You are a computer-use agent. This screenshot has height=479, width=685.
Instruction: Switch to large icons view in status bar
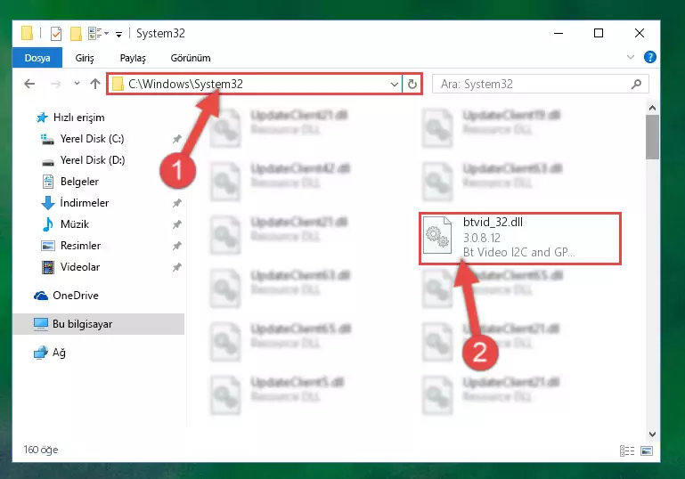click(x=647, y=451)
